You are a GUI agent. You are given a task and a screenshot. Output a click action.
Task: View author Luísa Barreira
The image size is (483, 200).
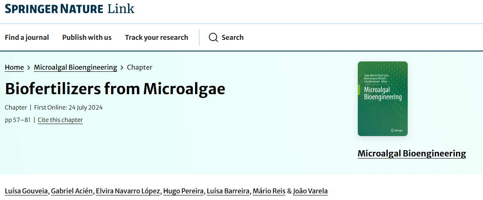(x=228, y=191)
